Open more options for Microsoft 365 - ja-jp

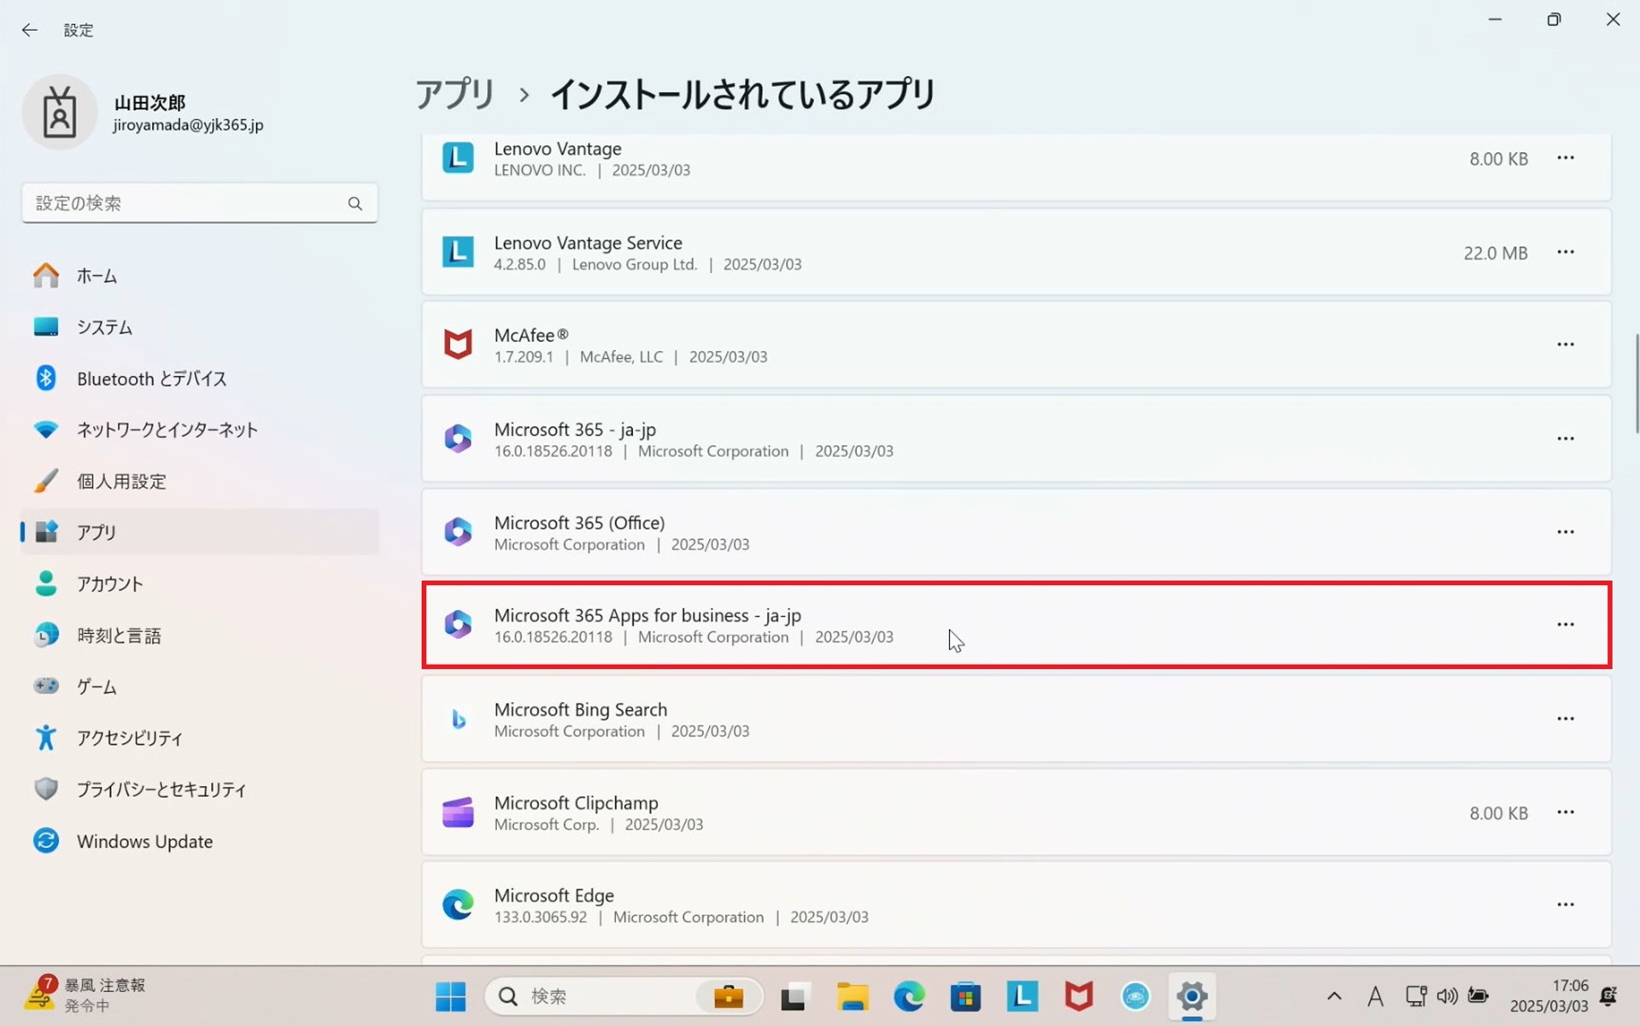[x=1565, y=438]
